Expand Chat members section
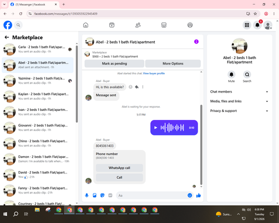 coord(239,91)
